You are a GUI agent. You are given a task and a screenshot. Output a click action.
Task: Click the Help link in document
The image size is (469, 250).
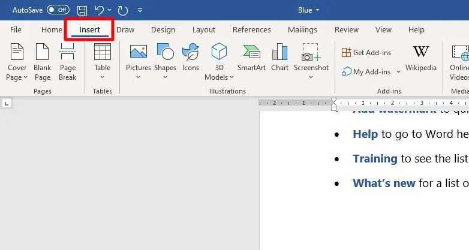coord(365,134)
